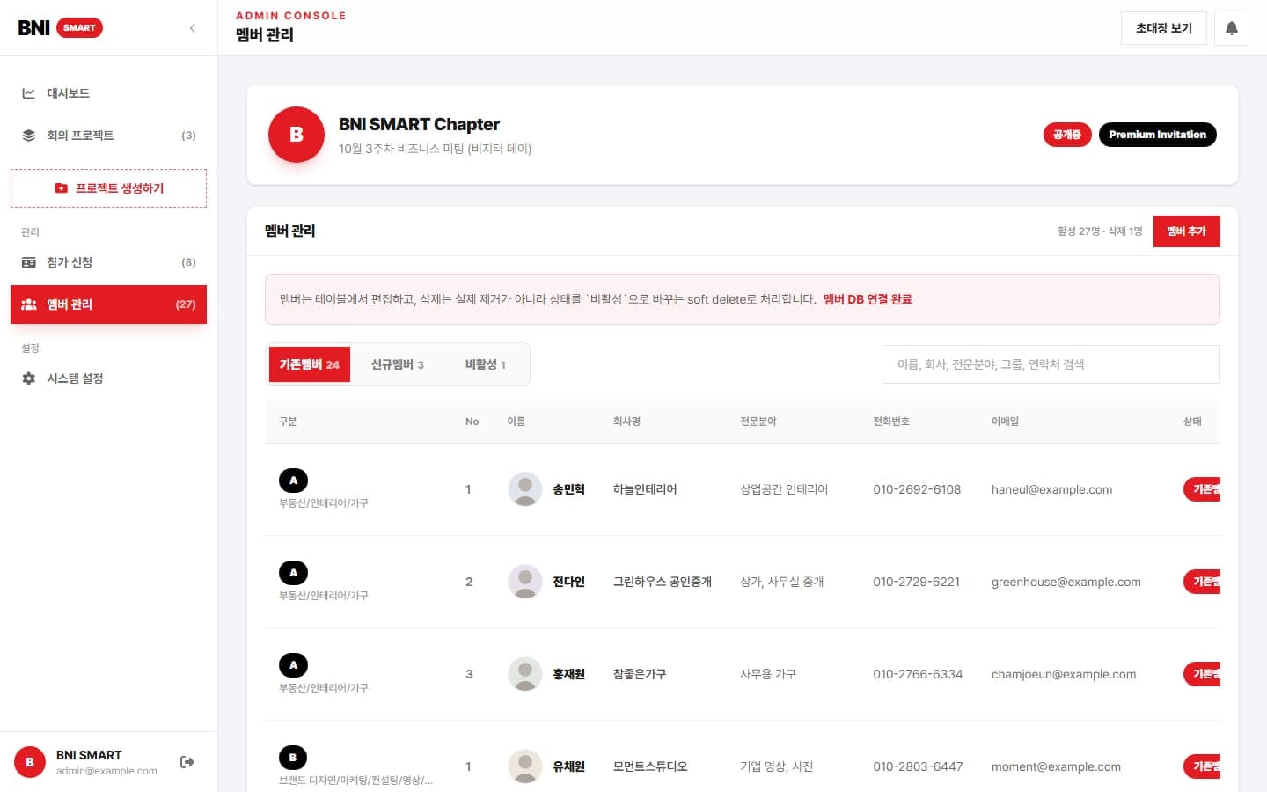Open 시스템 설정 in the sidebar
Image resolution: width=1267 pixels, height=792 pixels.
click(x=108, y=378)
